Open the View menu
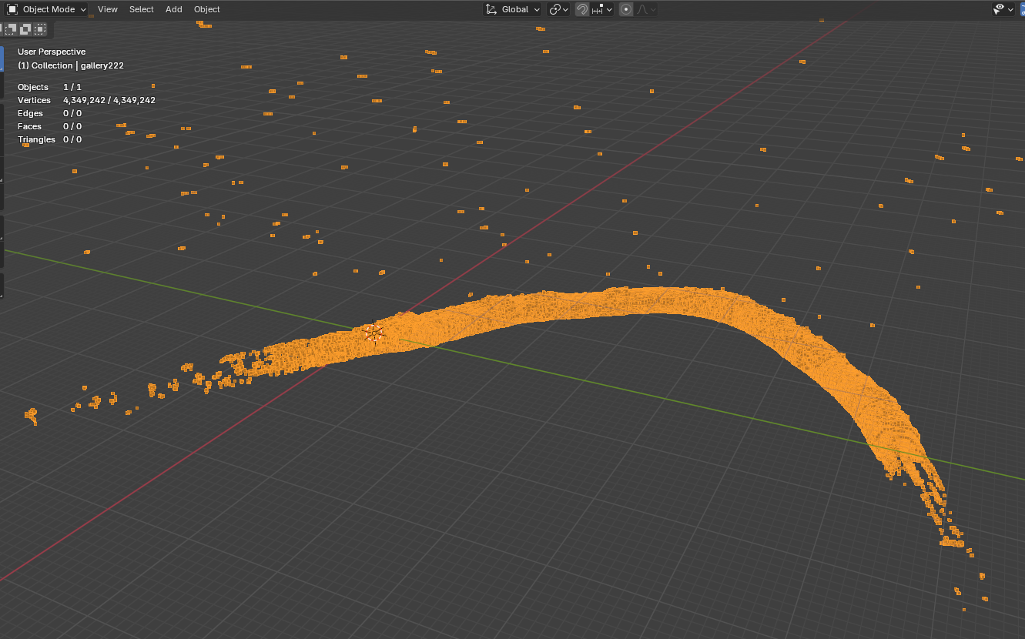Image resolution: width=1025 pixels, height=639 pixels. click(108, 9)
